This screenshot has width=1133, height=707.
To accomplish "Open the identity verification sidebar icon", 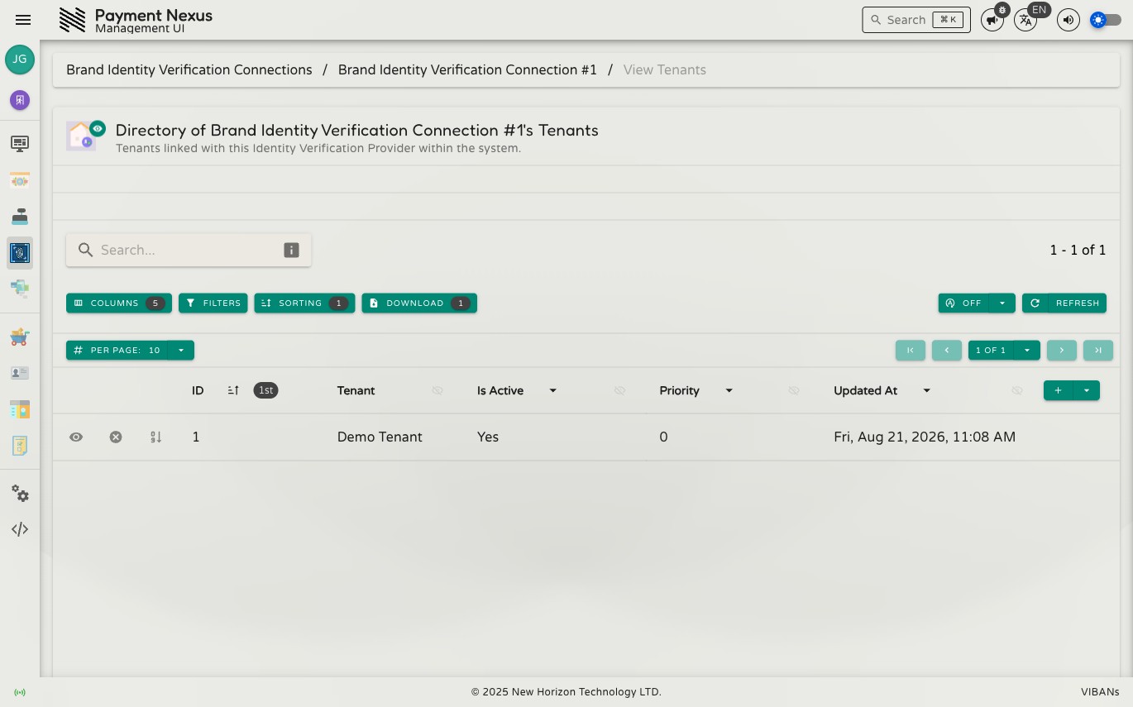I will [20, 253].
